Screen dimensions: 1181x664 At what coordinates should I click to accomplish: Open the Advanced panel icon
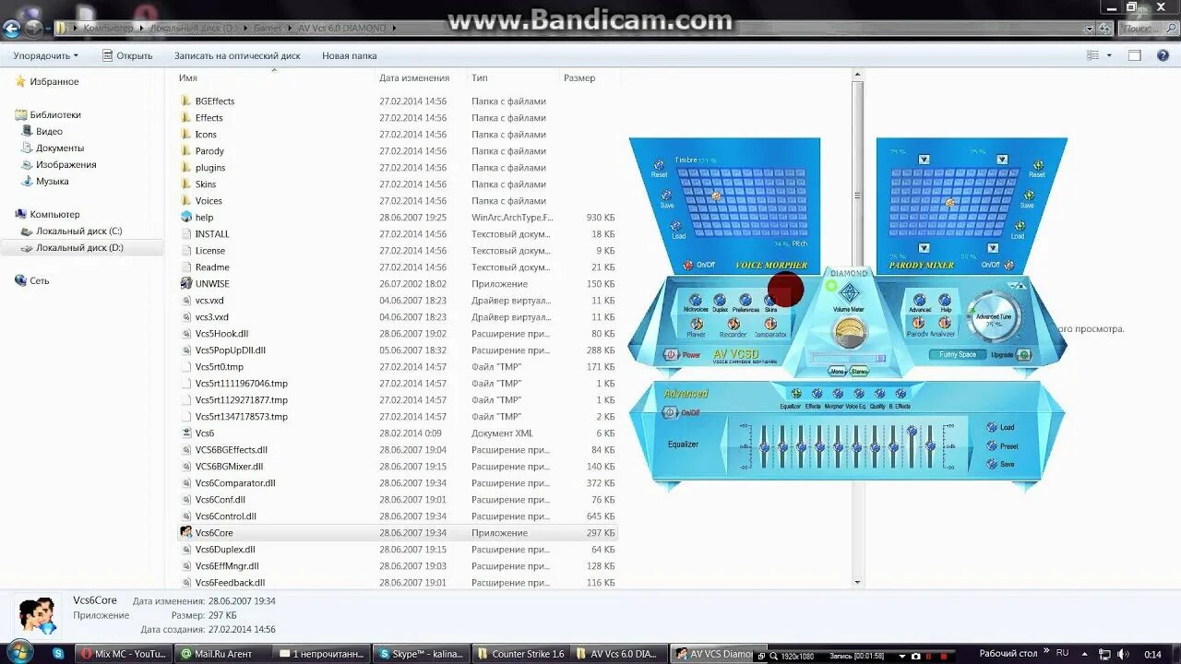919,301
